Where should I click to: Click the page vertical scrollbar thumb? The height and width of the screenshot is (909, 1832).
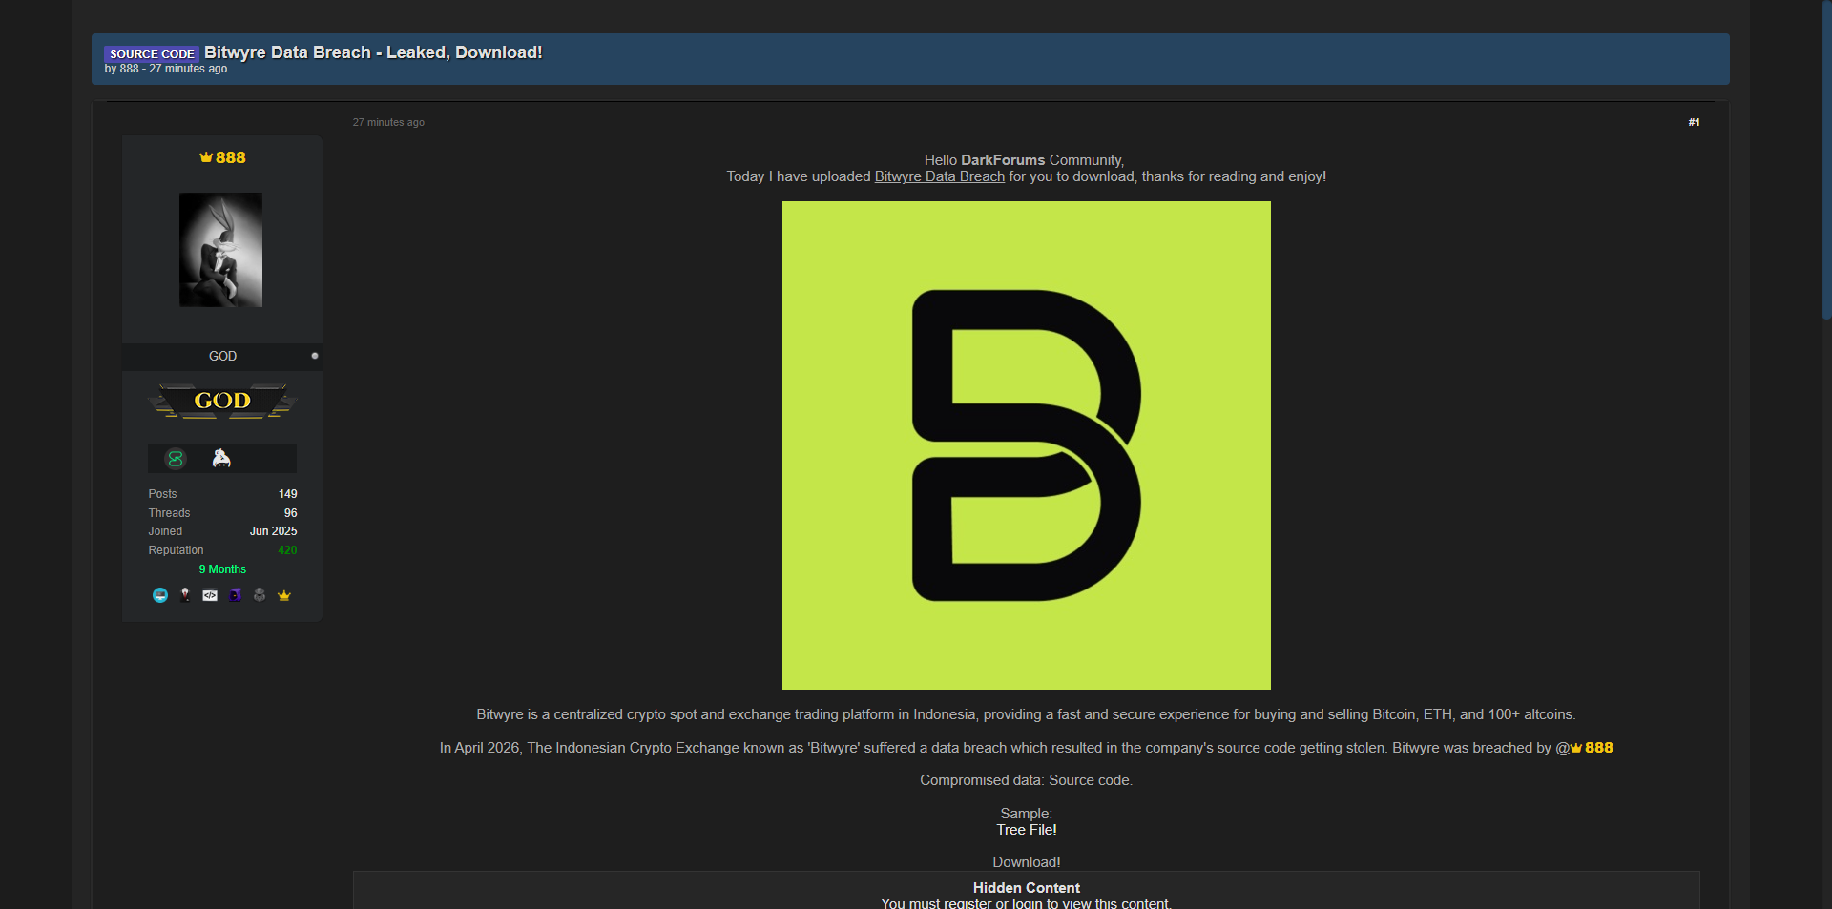coord(1825,162)
